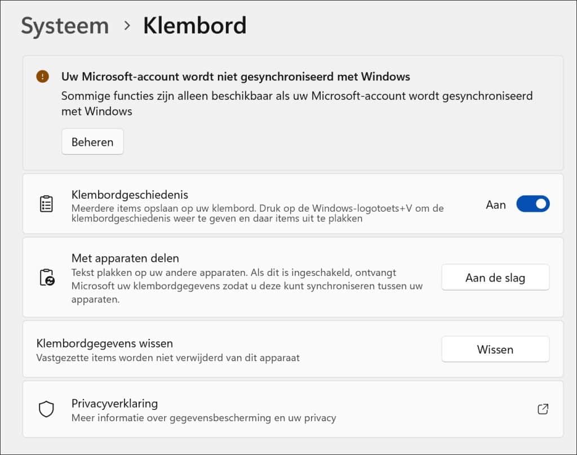The width and height of the screenshot is (577, 455).
Task: Click the Aan label next to the toggle
Action: click(x=495, y=205)
